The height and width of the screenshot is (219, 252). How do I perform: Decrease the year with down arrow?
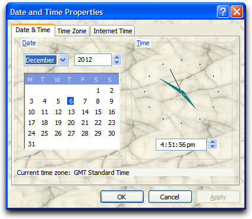pyautogui.click(x=117, y=62)
